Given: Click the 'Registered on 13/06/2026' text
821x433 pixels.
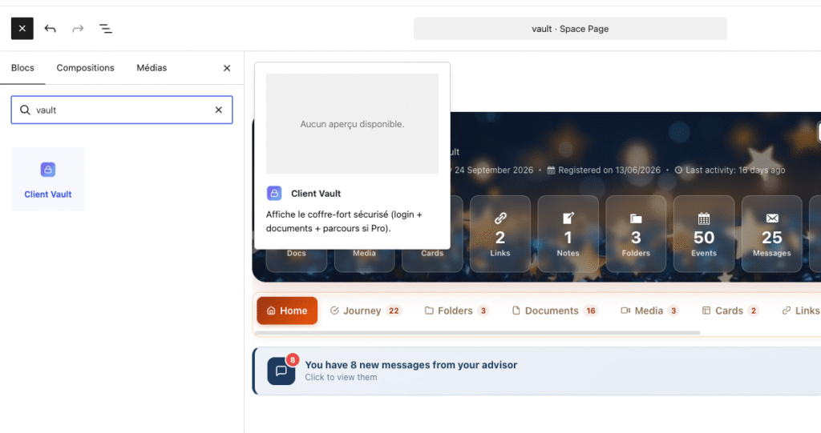Looking at the screenshot, I should pos(609,170).
